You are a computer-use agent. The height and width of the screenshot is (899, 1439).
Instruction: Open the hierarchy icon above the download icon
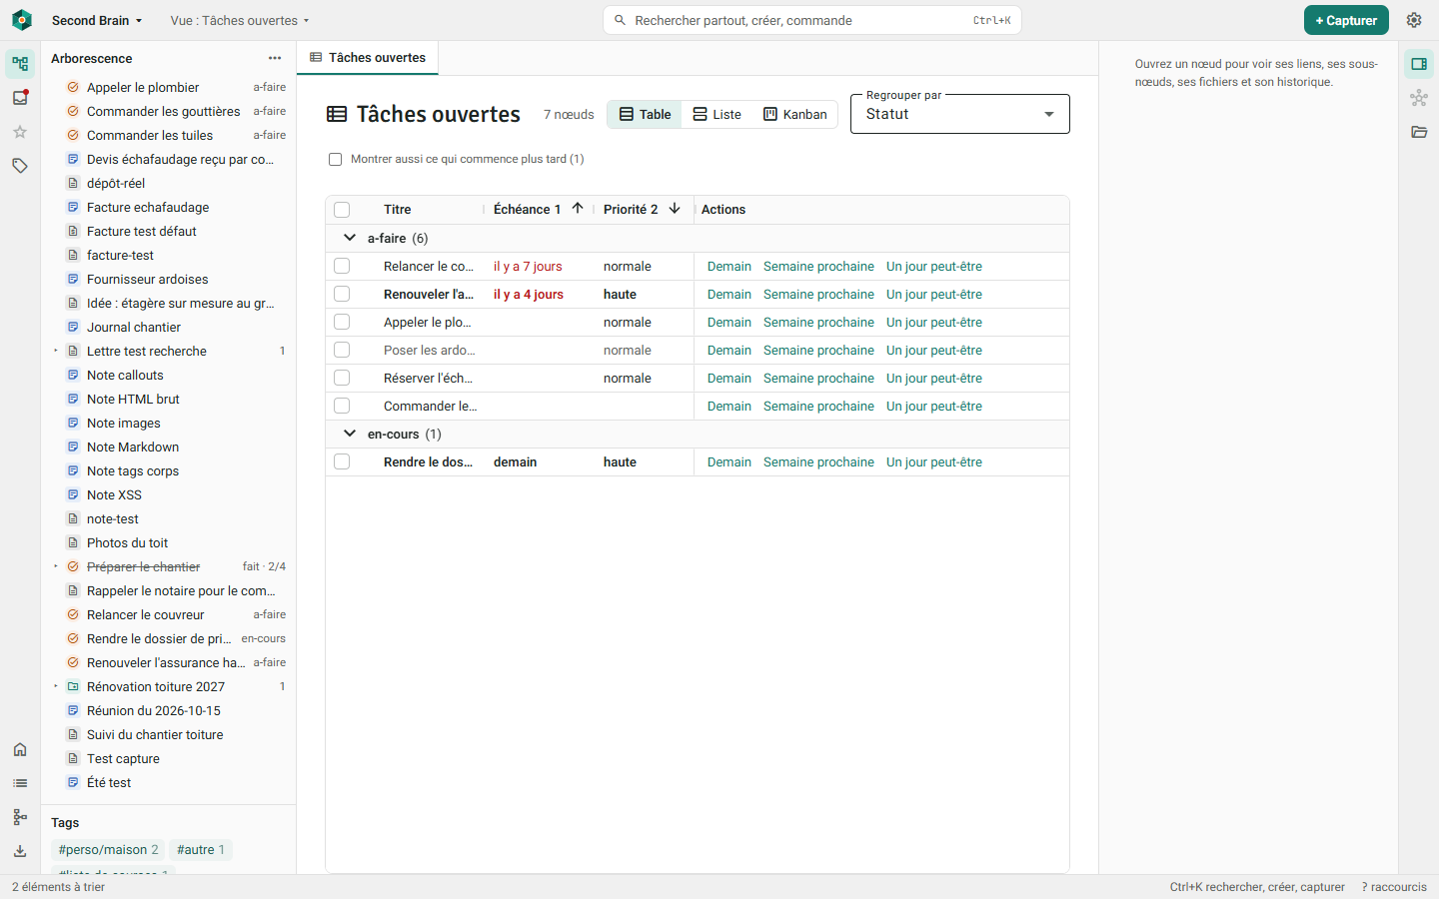[x=20, y=817]
